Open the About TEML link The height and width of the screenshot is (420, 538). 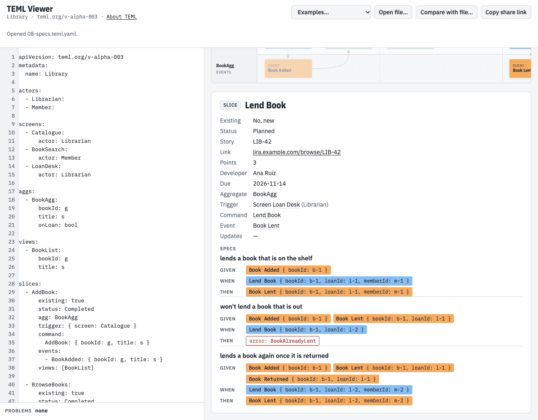[x=121, y=17]
